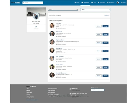Viewport: 137px width, 103px height.
Task: Ignore the Oxford University Library Manager
Action: pyautogui.click(x=99, y=59)
